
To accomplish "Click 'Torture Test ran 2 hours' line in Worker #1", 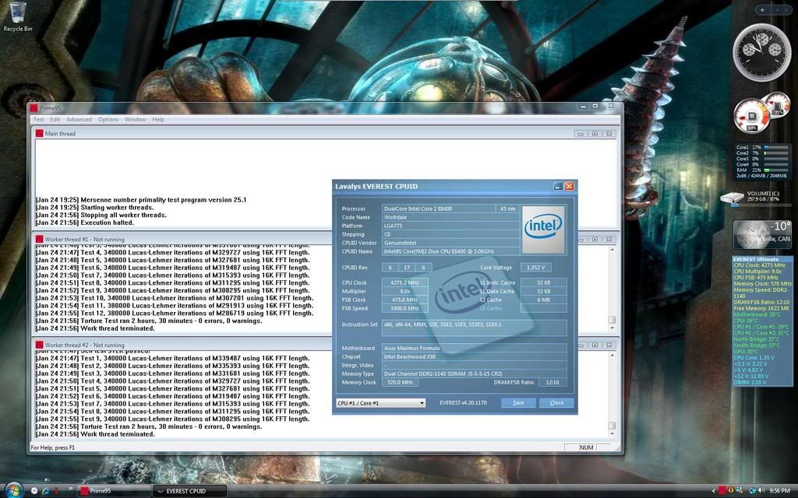I will pyautogui.click(x=149, y=321).
